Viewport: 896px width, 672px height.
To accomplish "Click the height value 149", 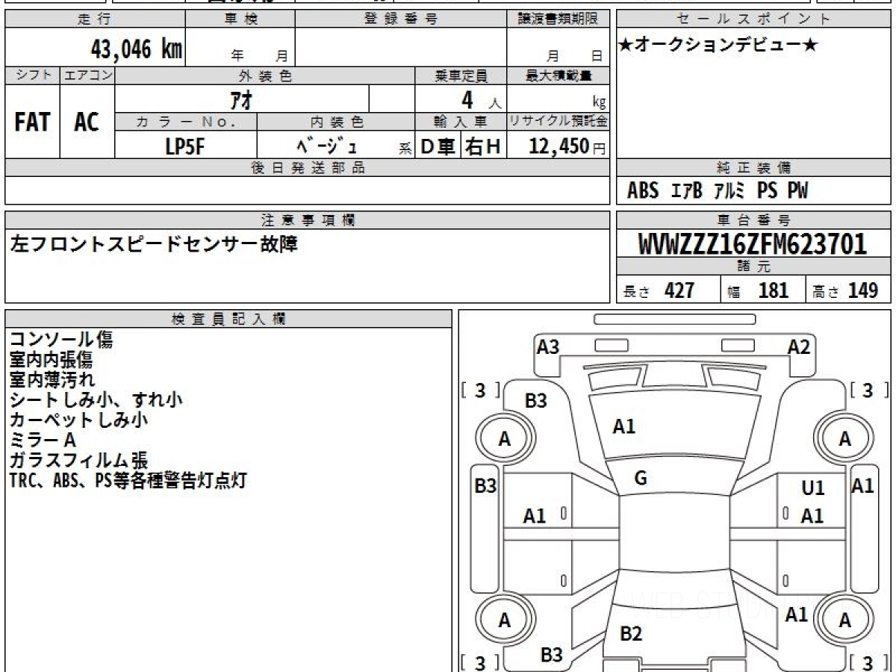I will [863, 290].
